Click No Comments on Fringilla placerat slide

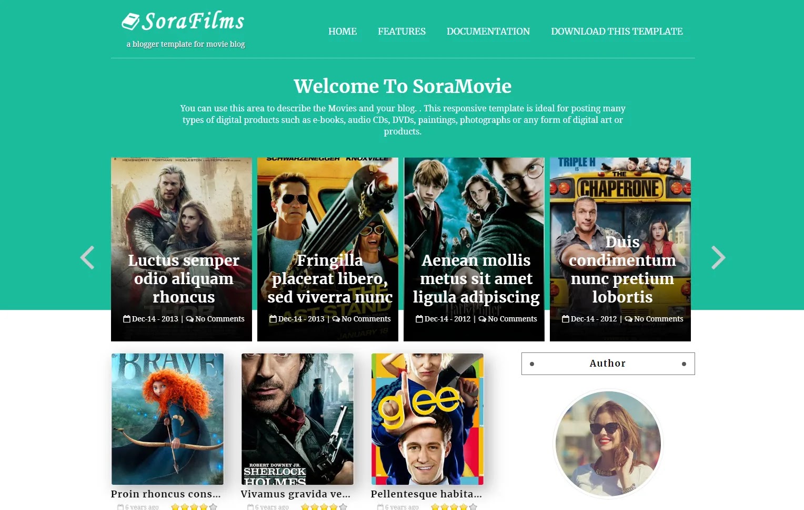pos(366,319)
